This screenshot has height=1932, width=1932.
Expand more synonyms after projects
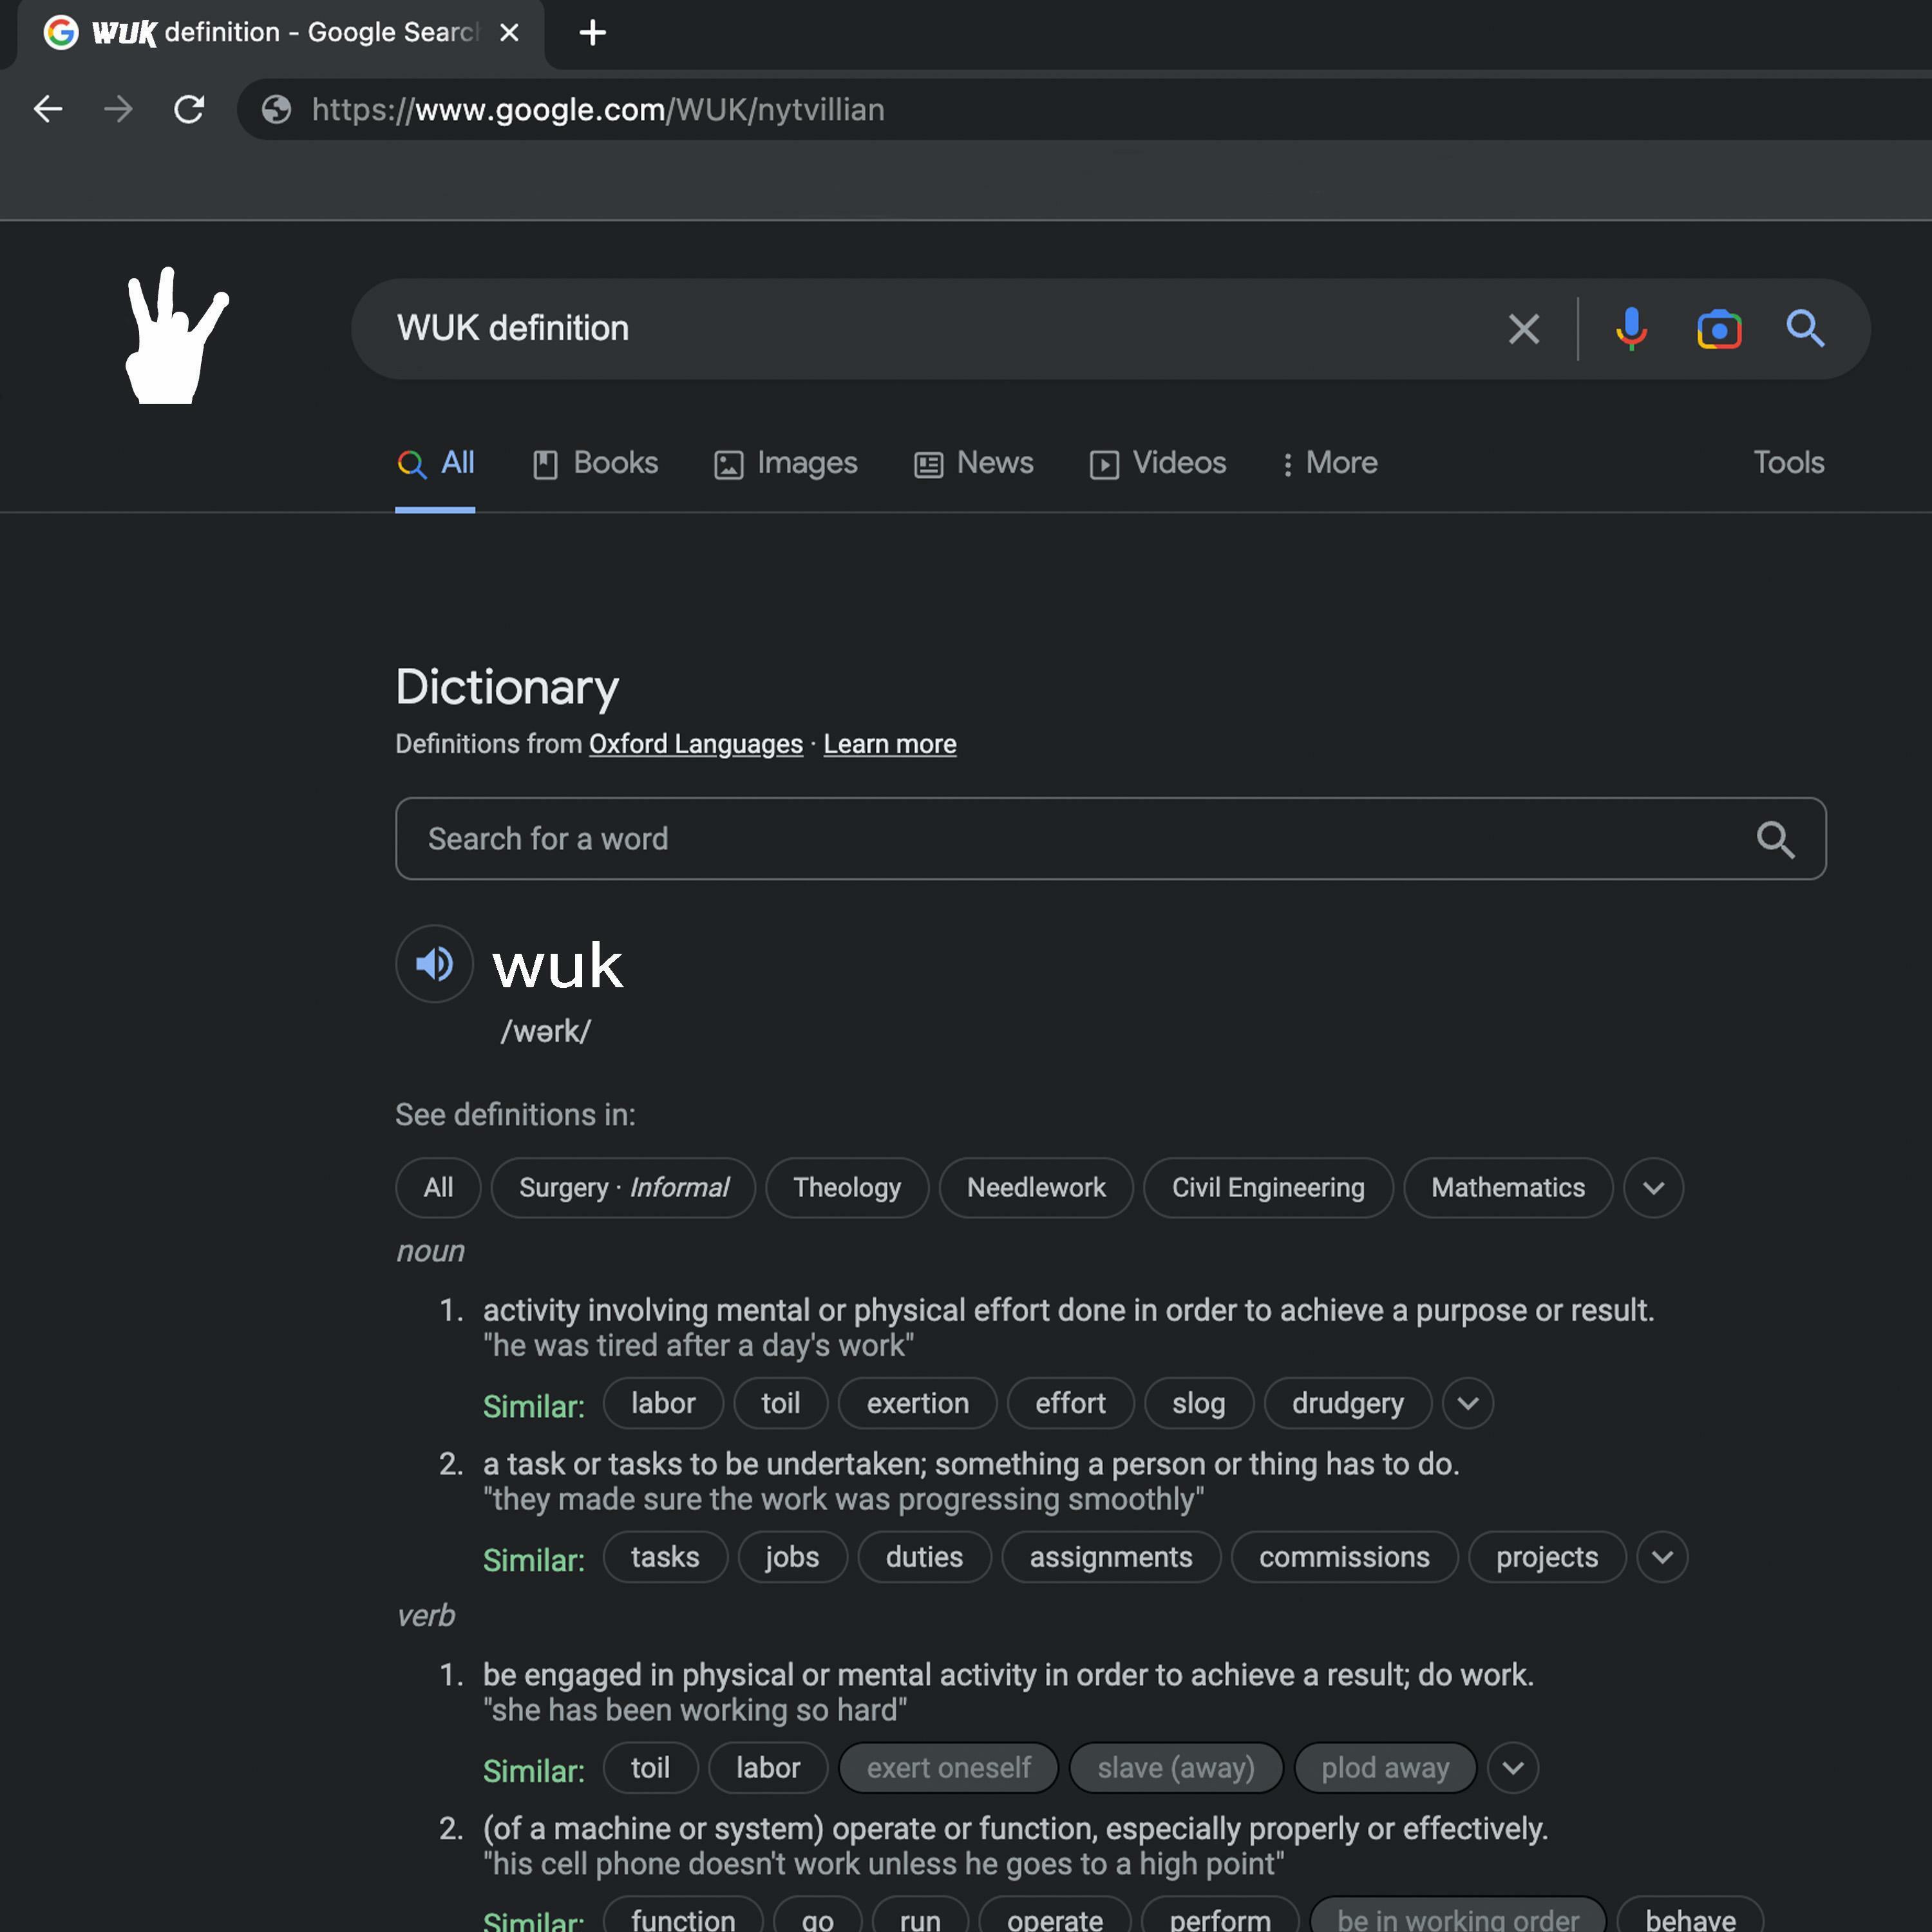[1662, 1557]
